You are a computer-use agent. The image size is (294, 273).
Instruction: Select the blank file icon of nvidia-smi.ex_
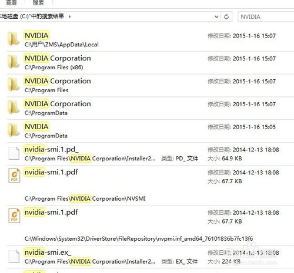point(14,256)
